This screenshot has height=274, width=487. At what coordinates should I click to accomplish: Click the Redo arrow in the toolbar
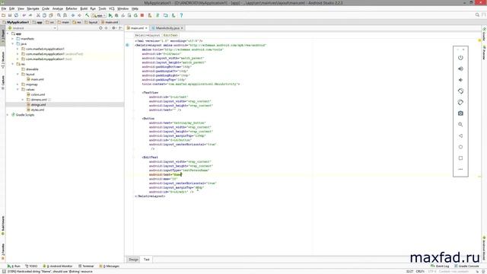(30, 15)
